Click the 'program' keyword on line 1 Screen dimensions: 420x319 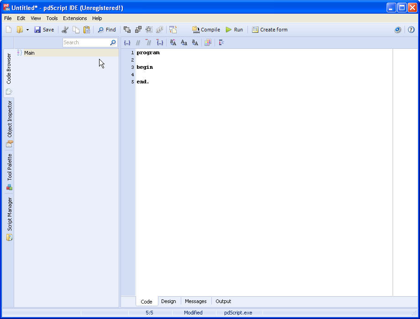(148, 53)
